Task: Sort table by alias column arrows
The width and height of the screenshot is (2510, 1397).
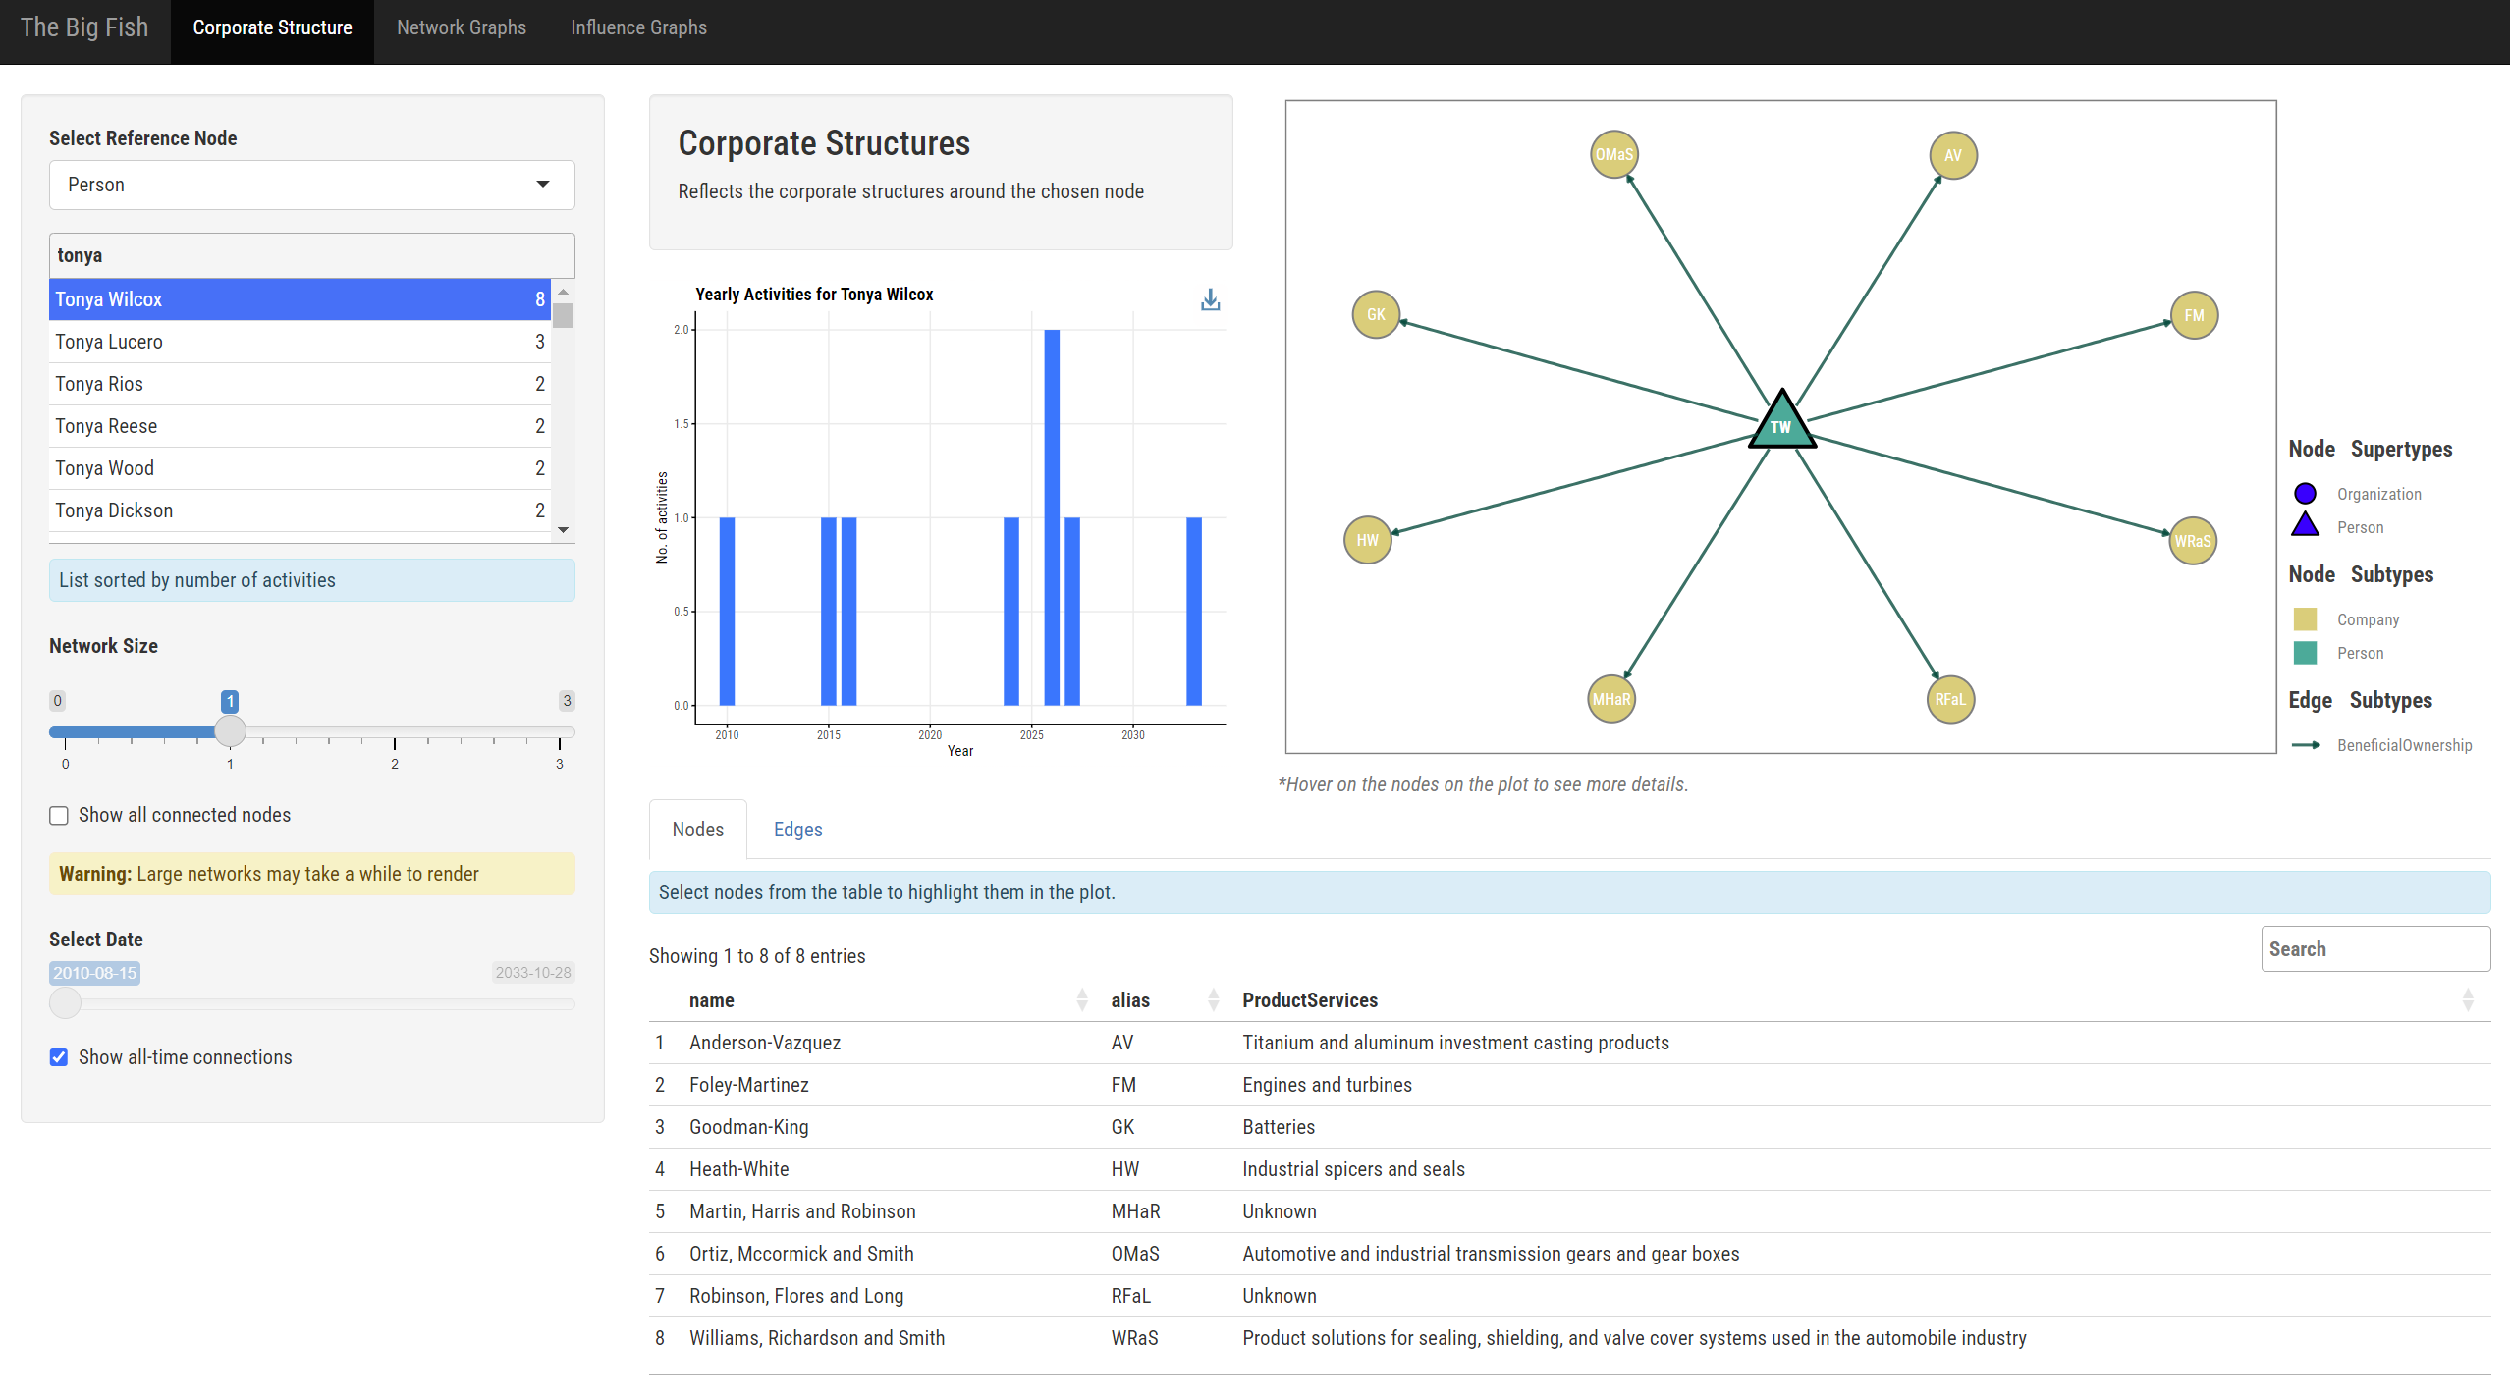Action: 1213,999
